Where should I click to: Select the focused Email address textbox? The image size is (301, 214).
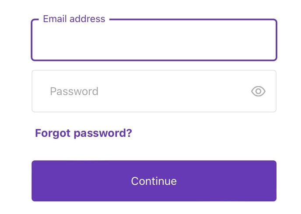[x=154, y=40]
